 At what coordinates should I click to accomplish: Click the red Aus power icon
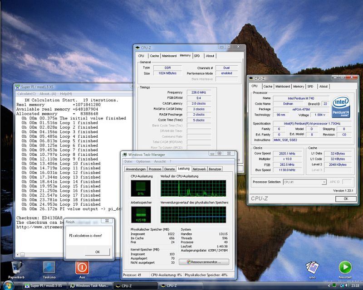[x=82, y=268]
